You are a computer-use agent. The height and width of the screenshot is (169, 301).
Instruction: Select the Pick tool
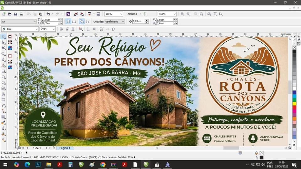3,37
